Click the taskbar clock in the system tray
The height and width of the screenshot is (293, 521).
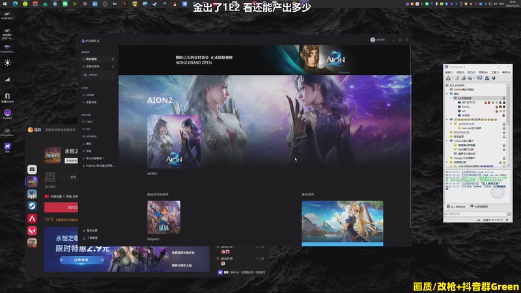click(513, 4)
